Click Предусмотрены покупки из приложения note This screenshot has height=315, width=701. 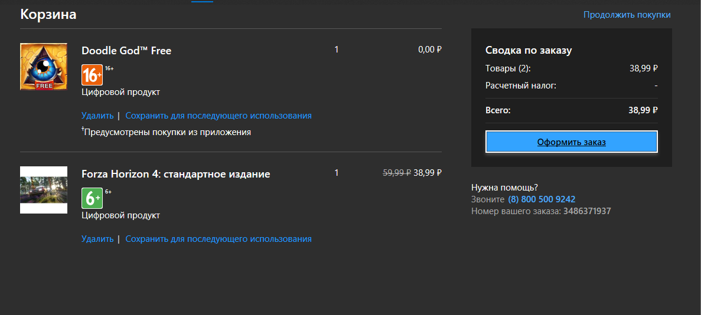[167, 132]
